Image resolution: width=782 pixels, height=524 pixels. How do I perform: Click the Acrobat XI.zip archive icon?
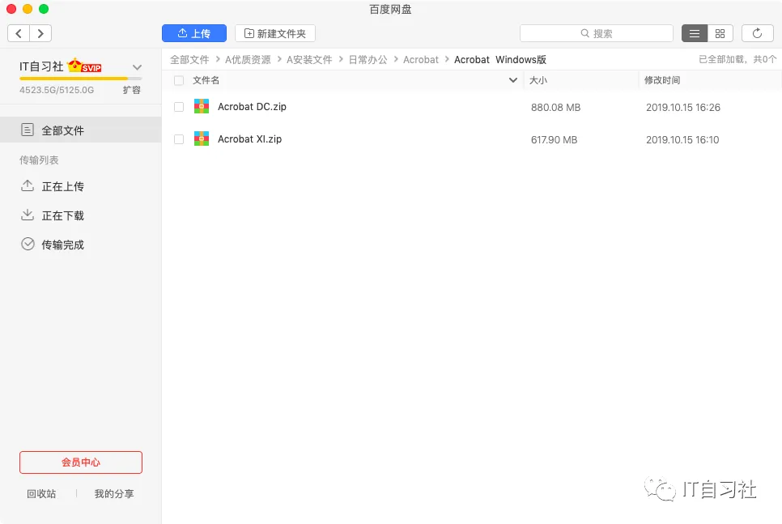click(202, 138)
